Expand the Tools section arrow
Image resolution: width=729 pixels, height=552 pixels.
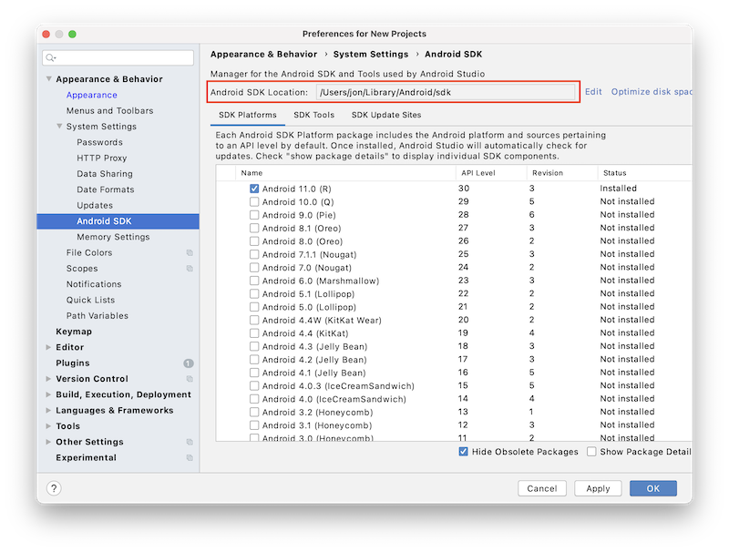[48, 426]
